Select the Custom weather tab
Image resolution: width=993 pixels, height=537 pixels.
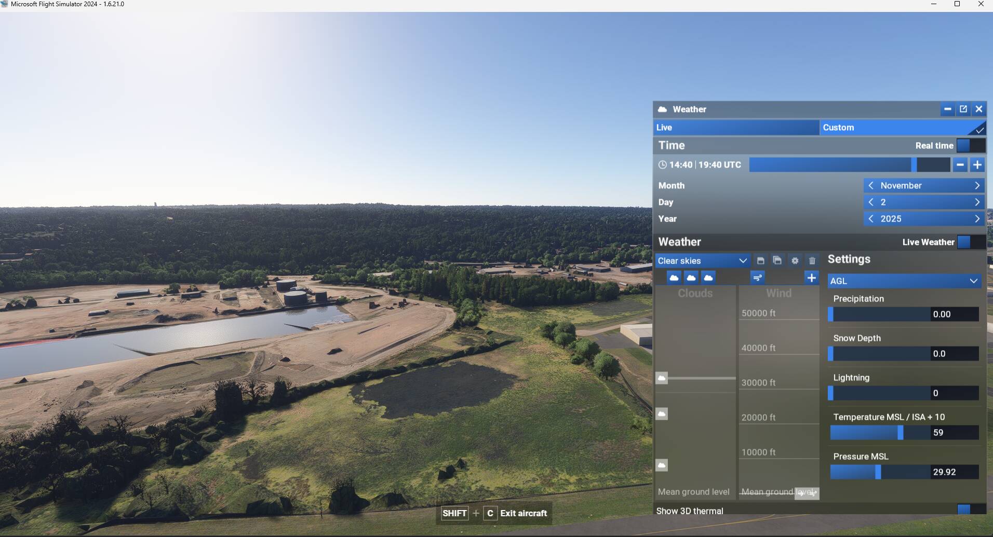coord(902,128)
